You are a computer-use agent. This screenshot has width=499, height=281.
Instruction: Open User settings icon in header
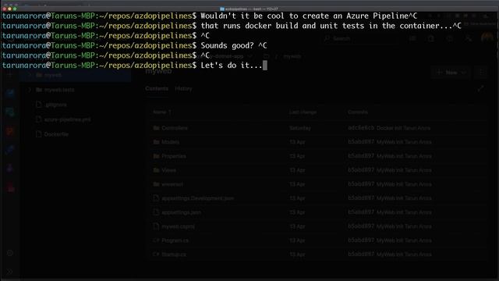coord(468,38)
